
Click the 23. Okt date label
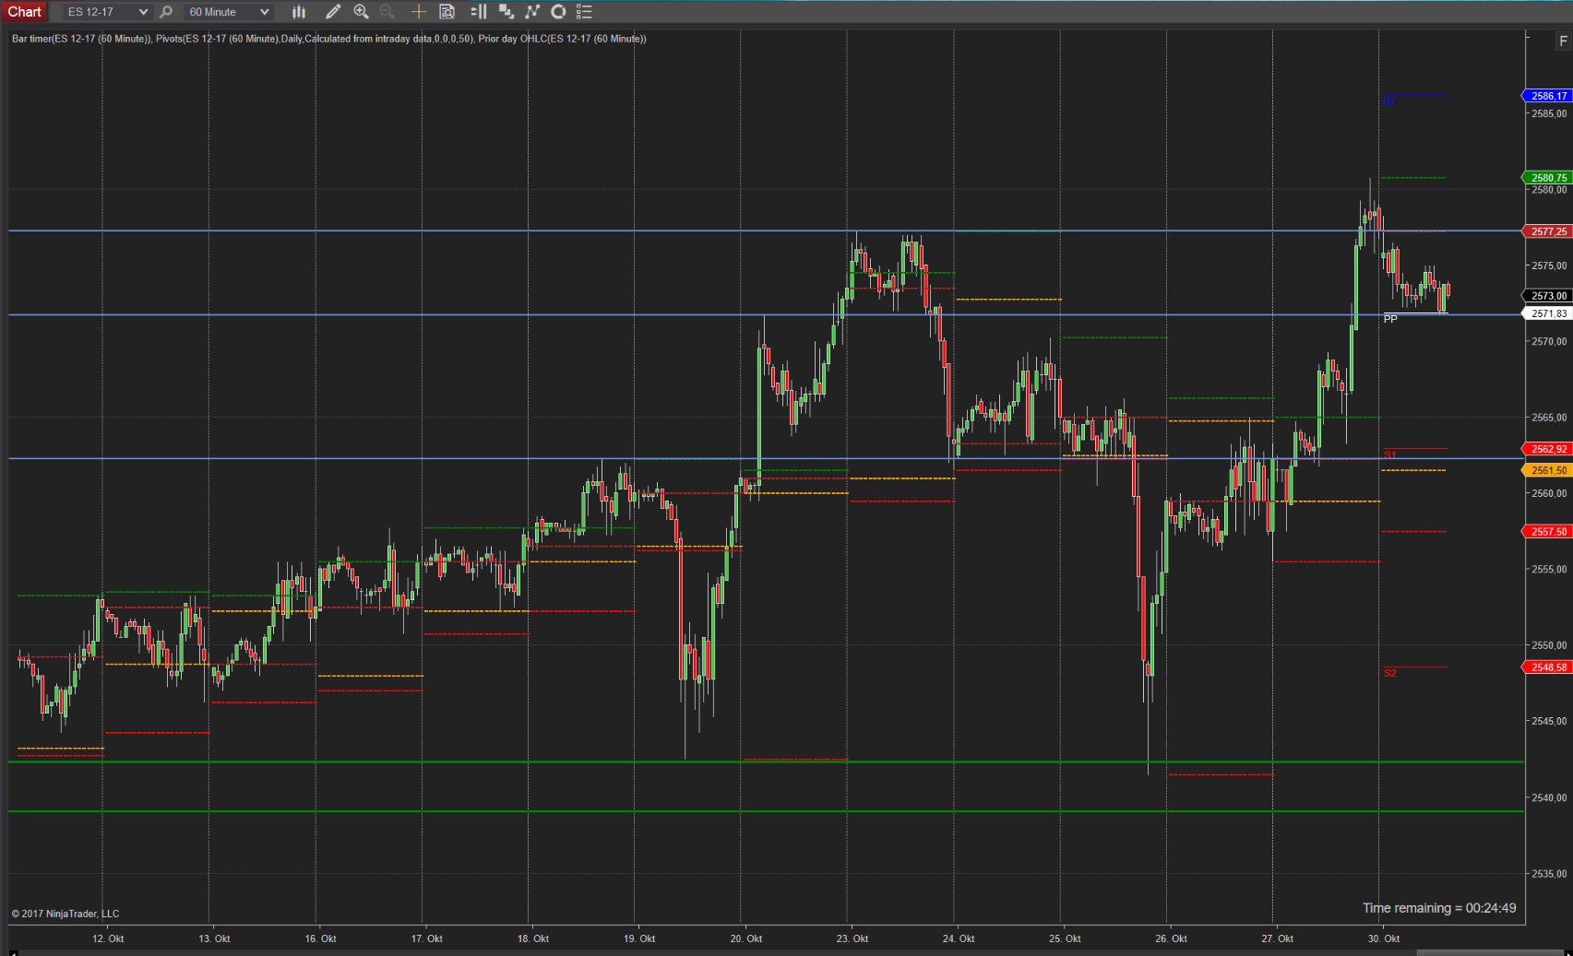coord(852,938)
